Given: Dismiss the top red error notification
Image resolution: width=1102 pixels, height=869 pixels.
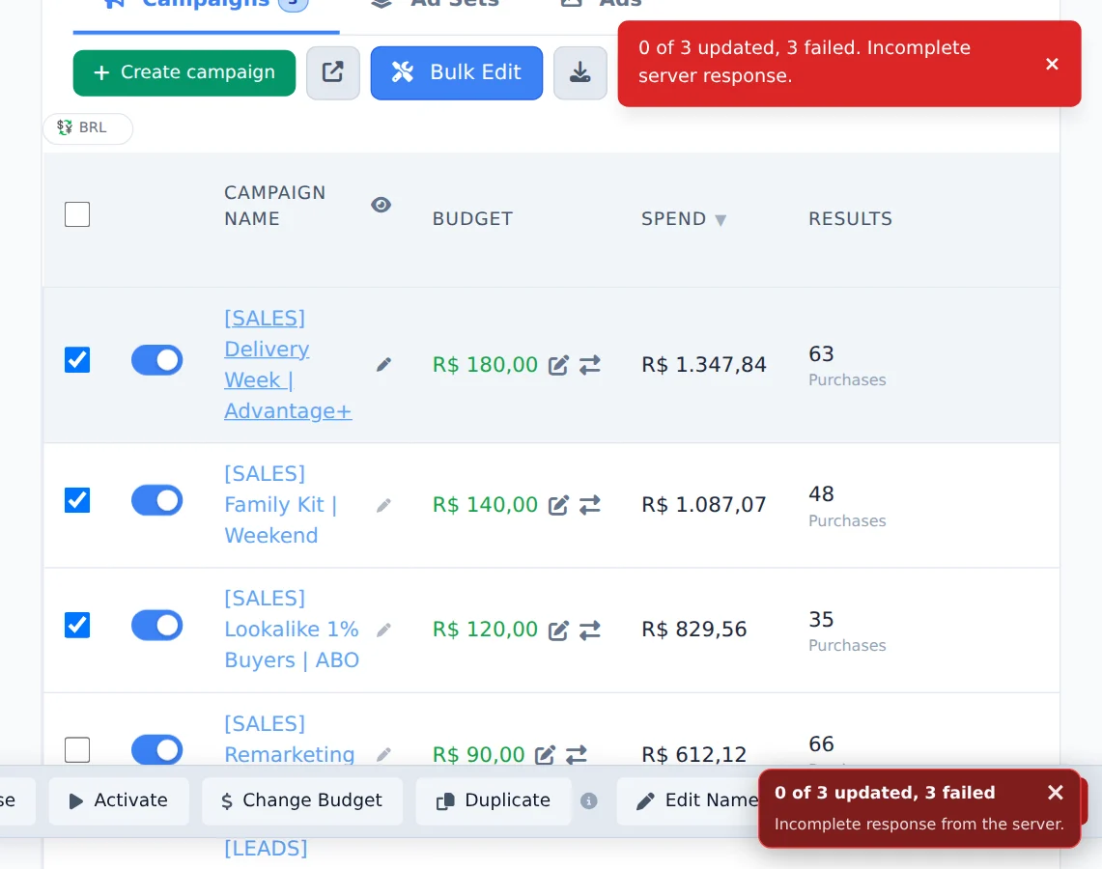Looking at the screenshot, I should point(1052,64).
